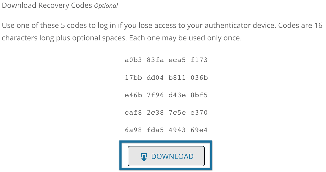Click the '6a98' segment of last code
The height and width of the screenshot is (172, 326).
(133, 130)
